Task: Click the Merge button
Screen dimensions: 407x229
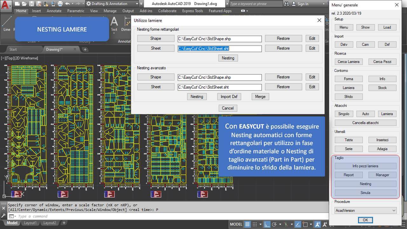Action: (260, 97)
